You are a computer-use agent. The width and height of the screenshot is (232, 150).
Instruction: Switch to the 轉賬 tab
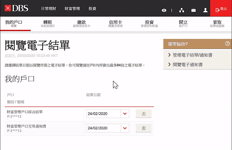[48, 24]
